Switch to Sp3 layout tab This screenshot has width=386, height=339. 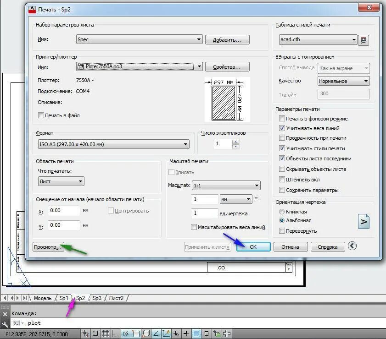coord(97,298)
